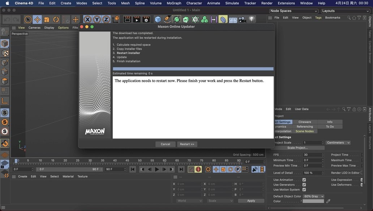This screenshot has width=373, height=211.
Task: Open the Node Spaces dropdown
Action: tap(294, 11)
